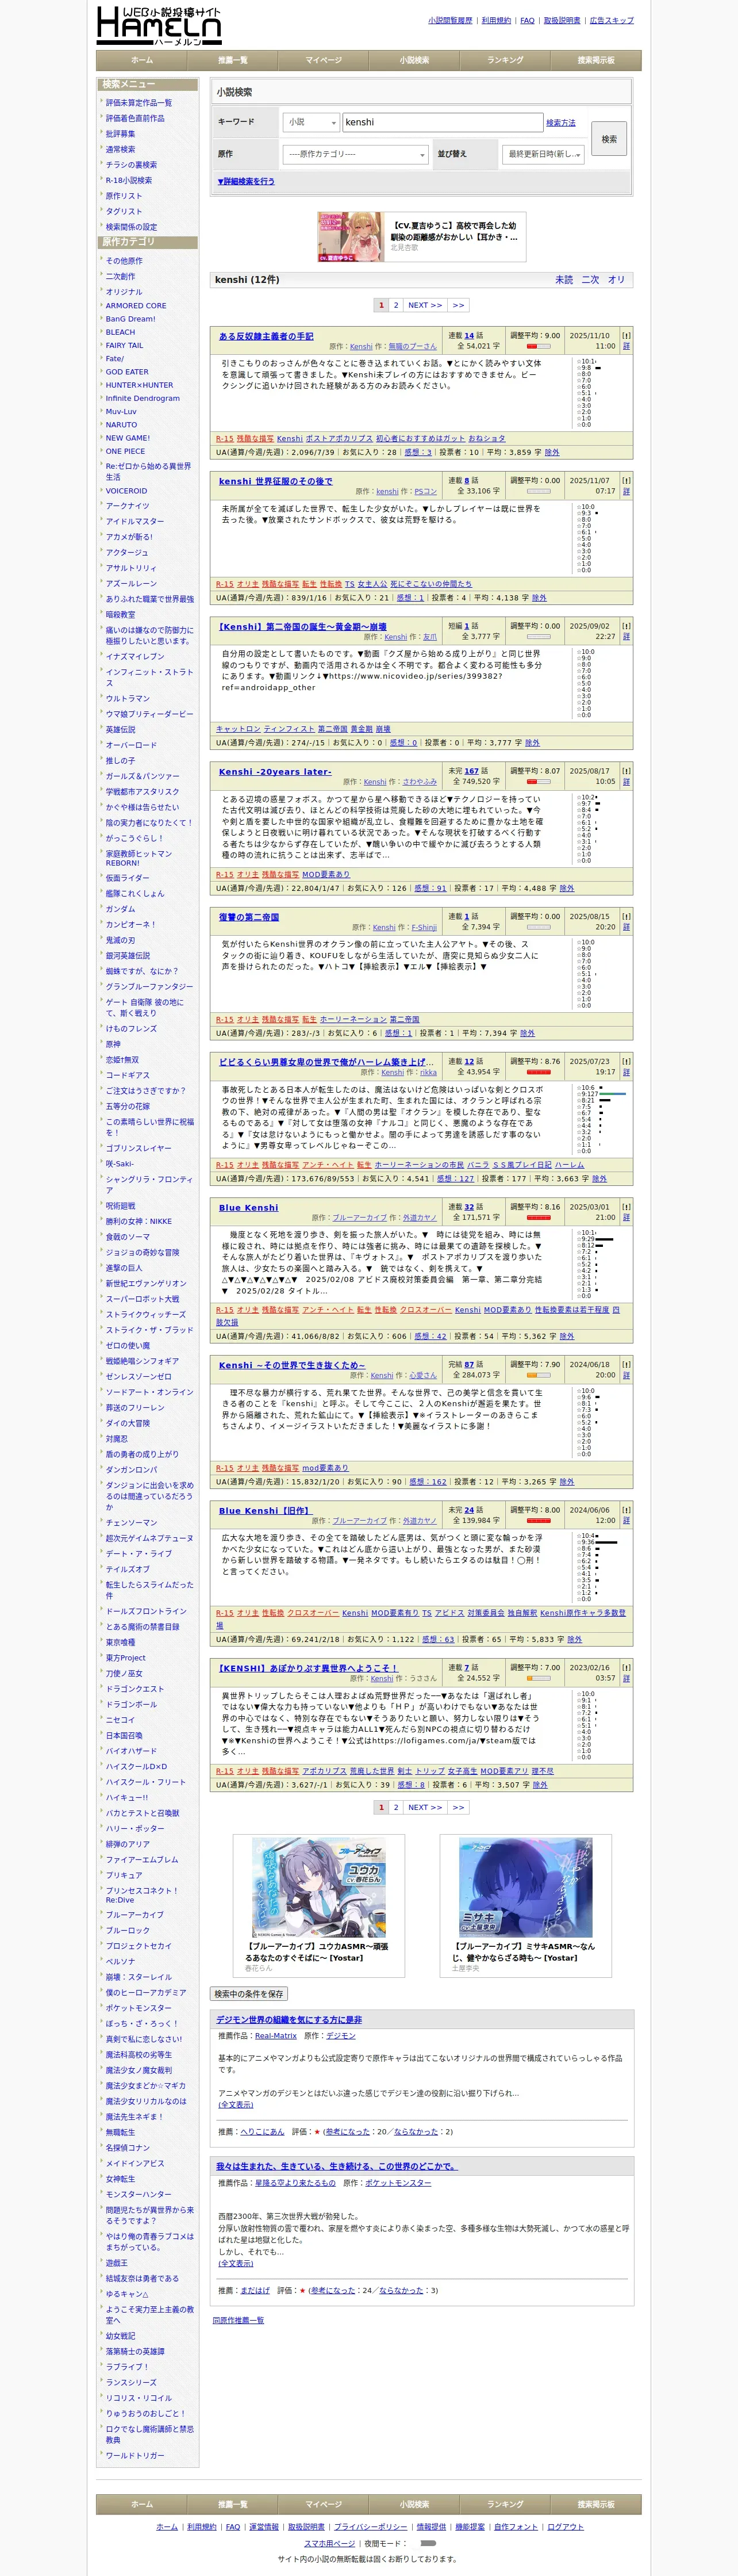738x2576 pixels.
Task: Open マイページ in the top navigation bar
Action: (324, 60)
